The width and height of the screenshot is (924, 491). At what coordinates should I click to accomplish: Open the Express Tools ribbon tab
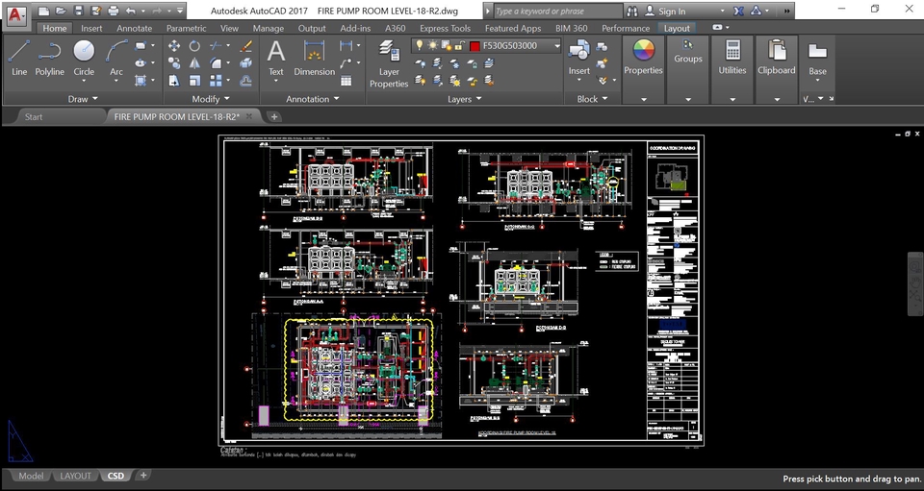(445, 28)
